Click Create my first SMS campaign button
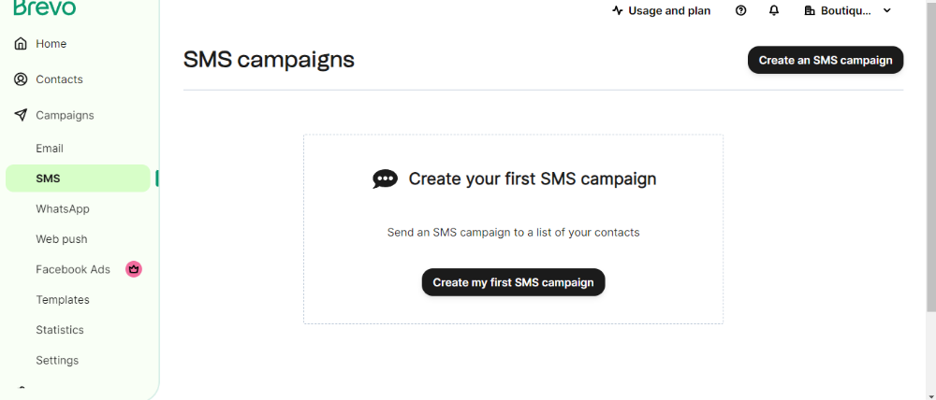Screen dimensions: 936x400 click(x=513, y=282)
